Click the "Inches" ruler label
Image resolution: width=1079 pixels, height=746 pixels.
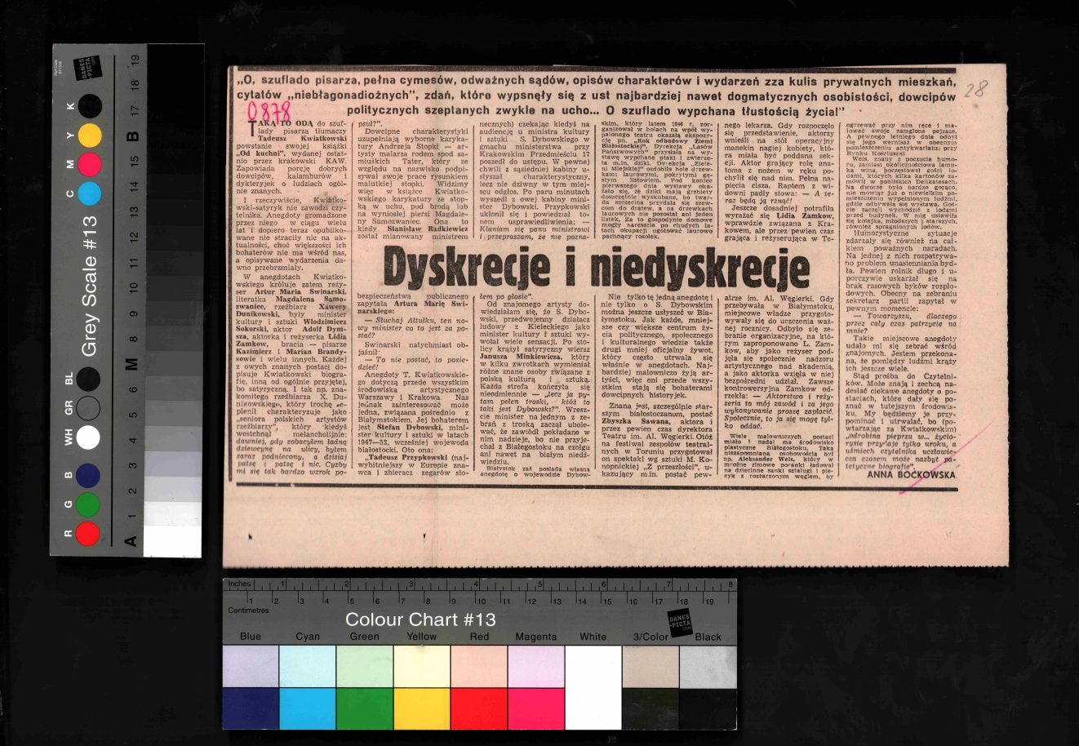point(239,584)
